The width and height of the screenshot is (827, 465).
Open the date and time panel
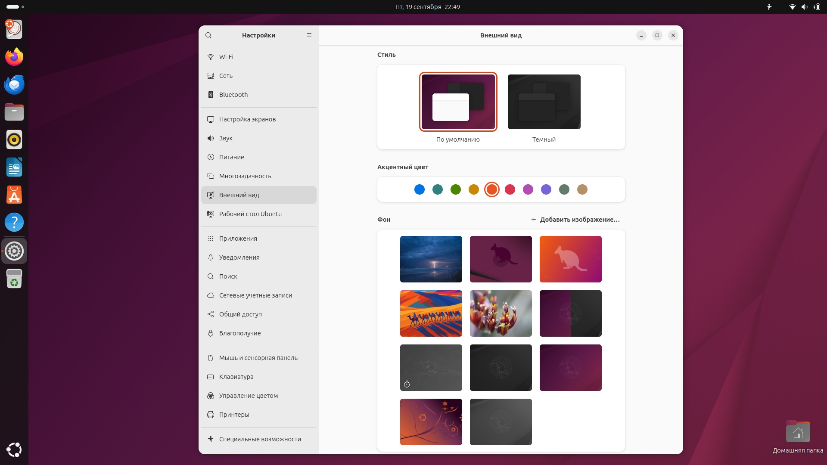427,7
